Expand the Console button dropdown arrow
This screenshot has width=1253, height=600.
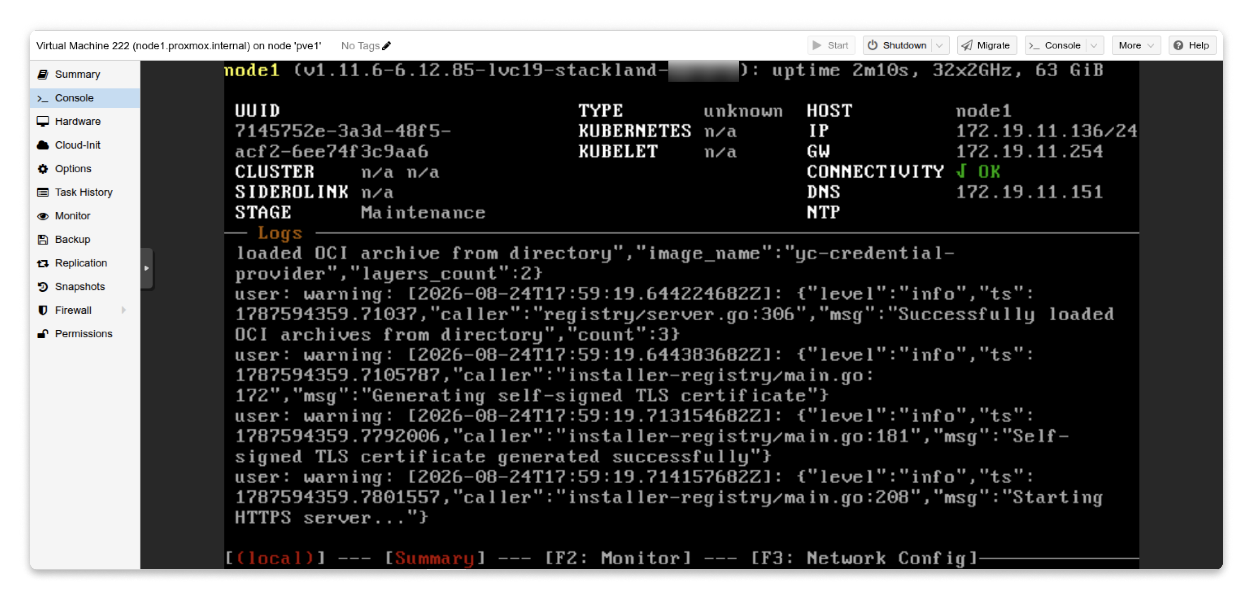[1094, 45]
